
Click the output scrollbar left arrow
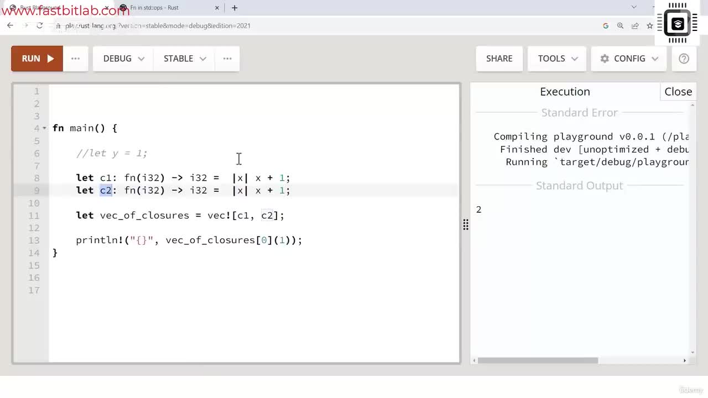tap(474, 360)
